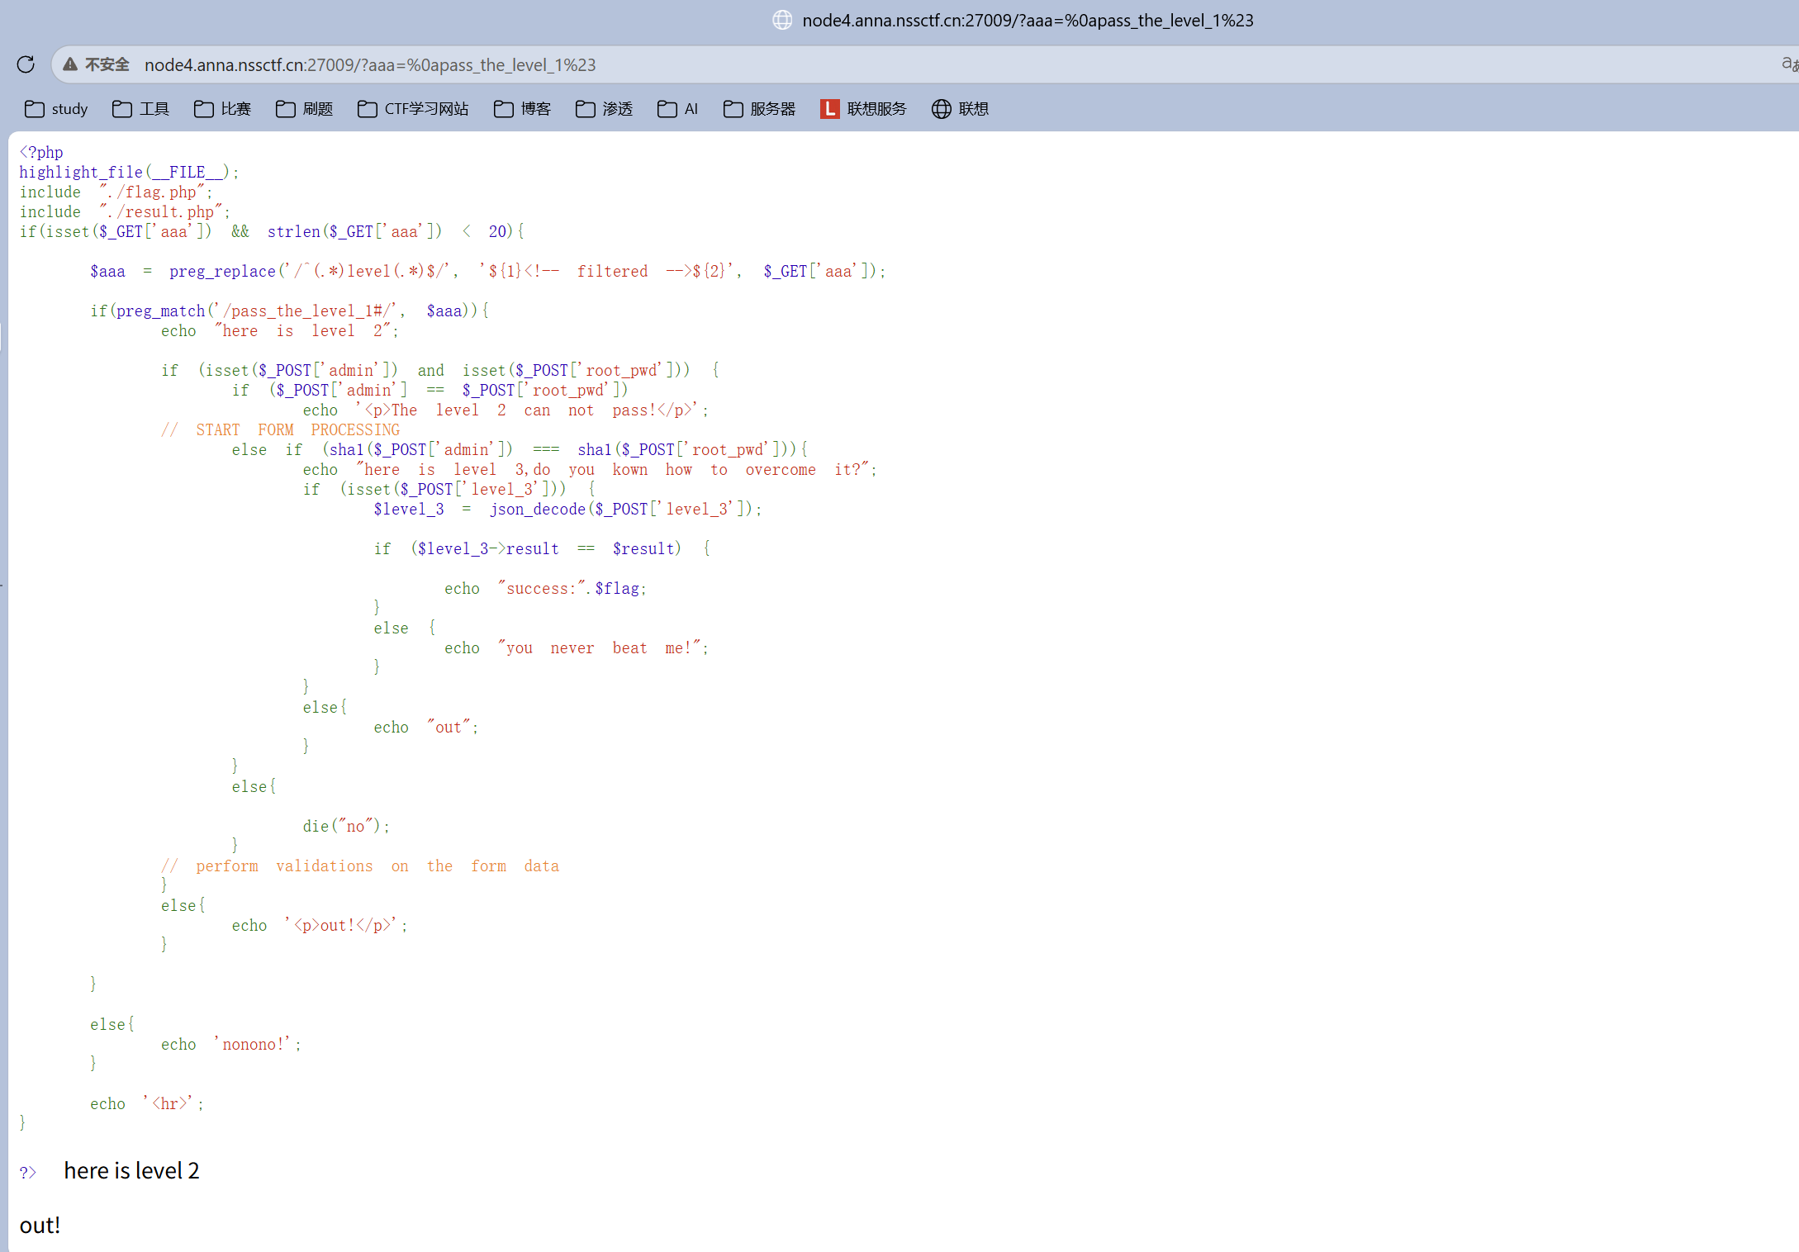Click the './result.php' include line
1799x1252 pixels.
tap(125, 211)
